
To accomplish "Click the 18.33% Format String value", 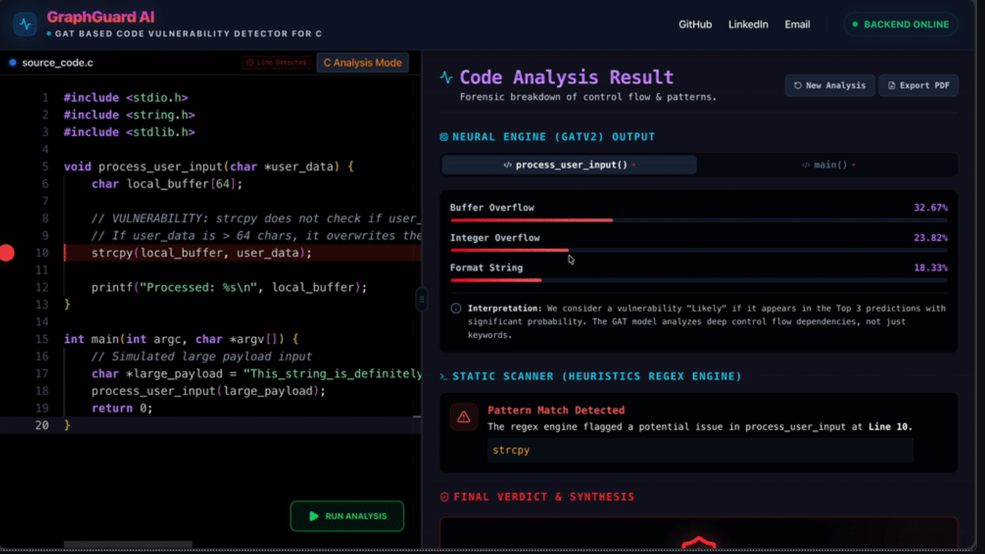I will coord(931,268).
